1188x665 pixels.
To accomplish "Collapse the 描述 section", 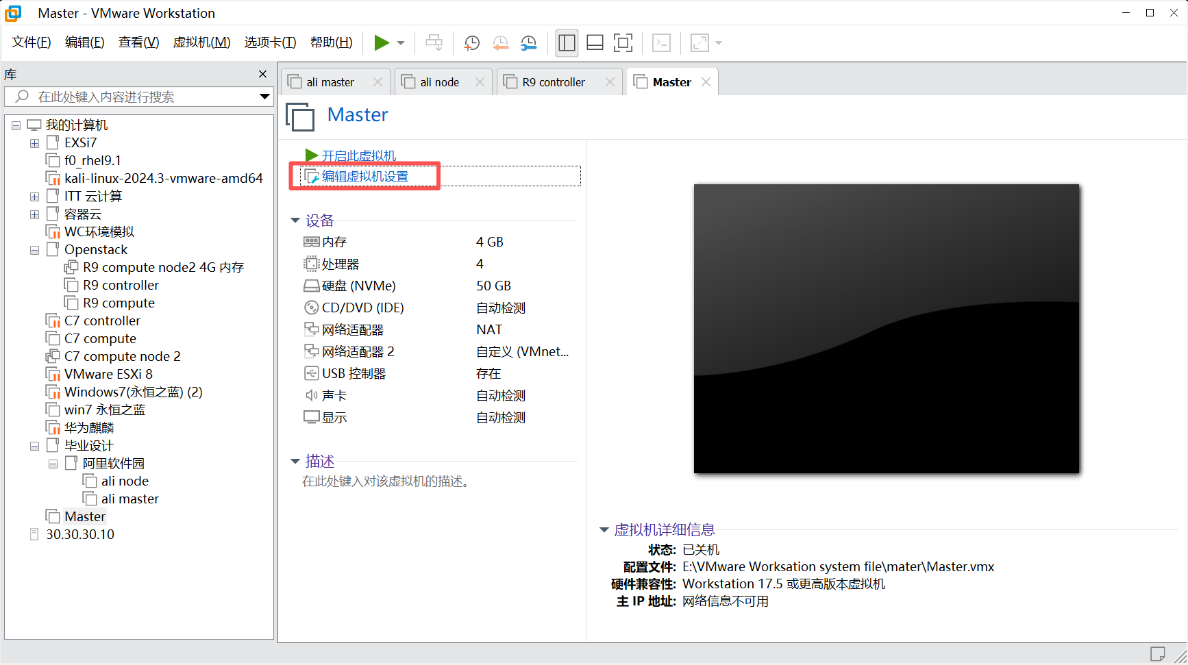I will 295,462.
